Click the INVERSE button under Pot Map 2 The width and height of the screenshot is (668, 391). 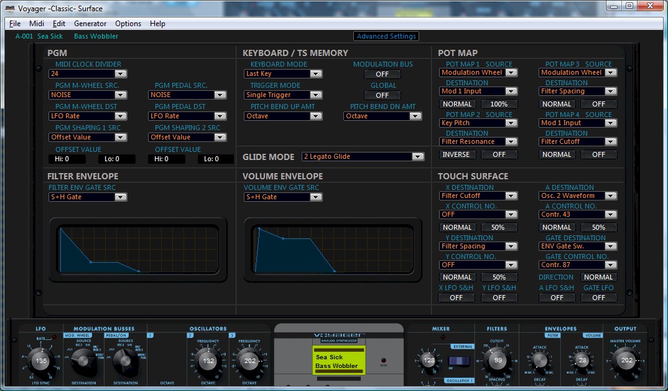(x=457, y=154)
